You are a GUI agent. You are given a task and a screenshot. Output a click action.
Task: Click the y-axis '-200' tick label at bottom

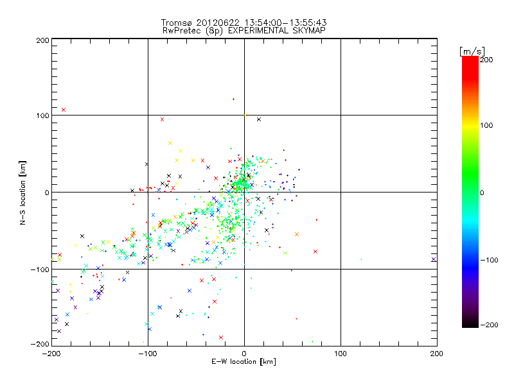pos(40,344)
